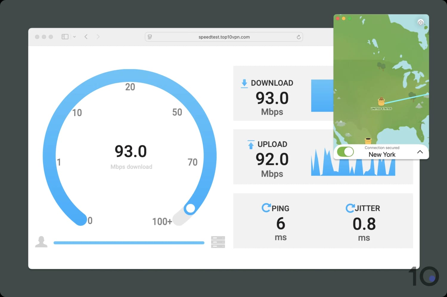447x297 pixels.
Task: Open VPN app settings via gear icon
Action: point(420,22)
